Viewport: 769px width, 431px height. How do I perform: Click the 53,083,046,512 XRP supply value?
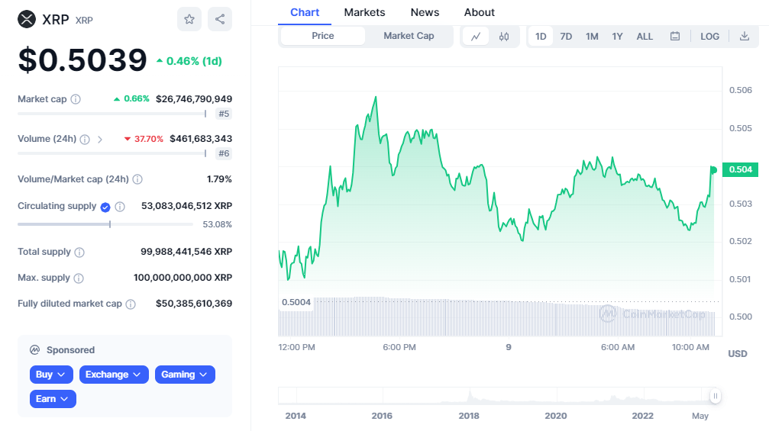(186, 206)
